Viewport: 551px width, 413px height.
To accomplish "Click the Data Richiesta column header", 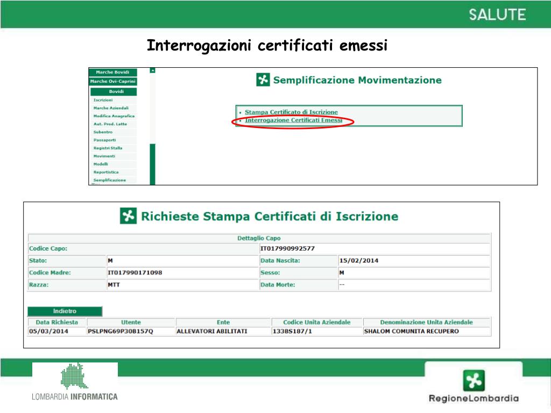I will (57, 322).
